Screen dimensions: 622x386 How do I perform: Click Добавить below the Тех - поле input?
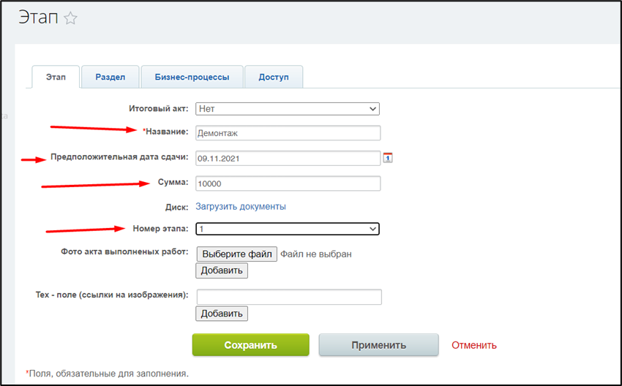(222, 314)
